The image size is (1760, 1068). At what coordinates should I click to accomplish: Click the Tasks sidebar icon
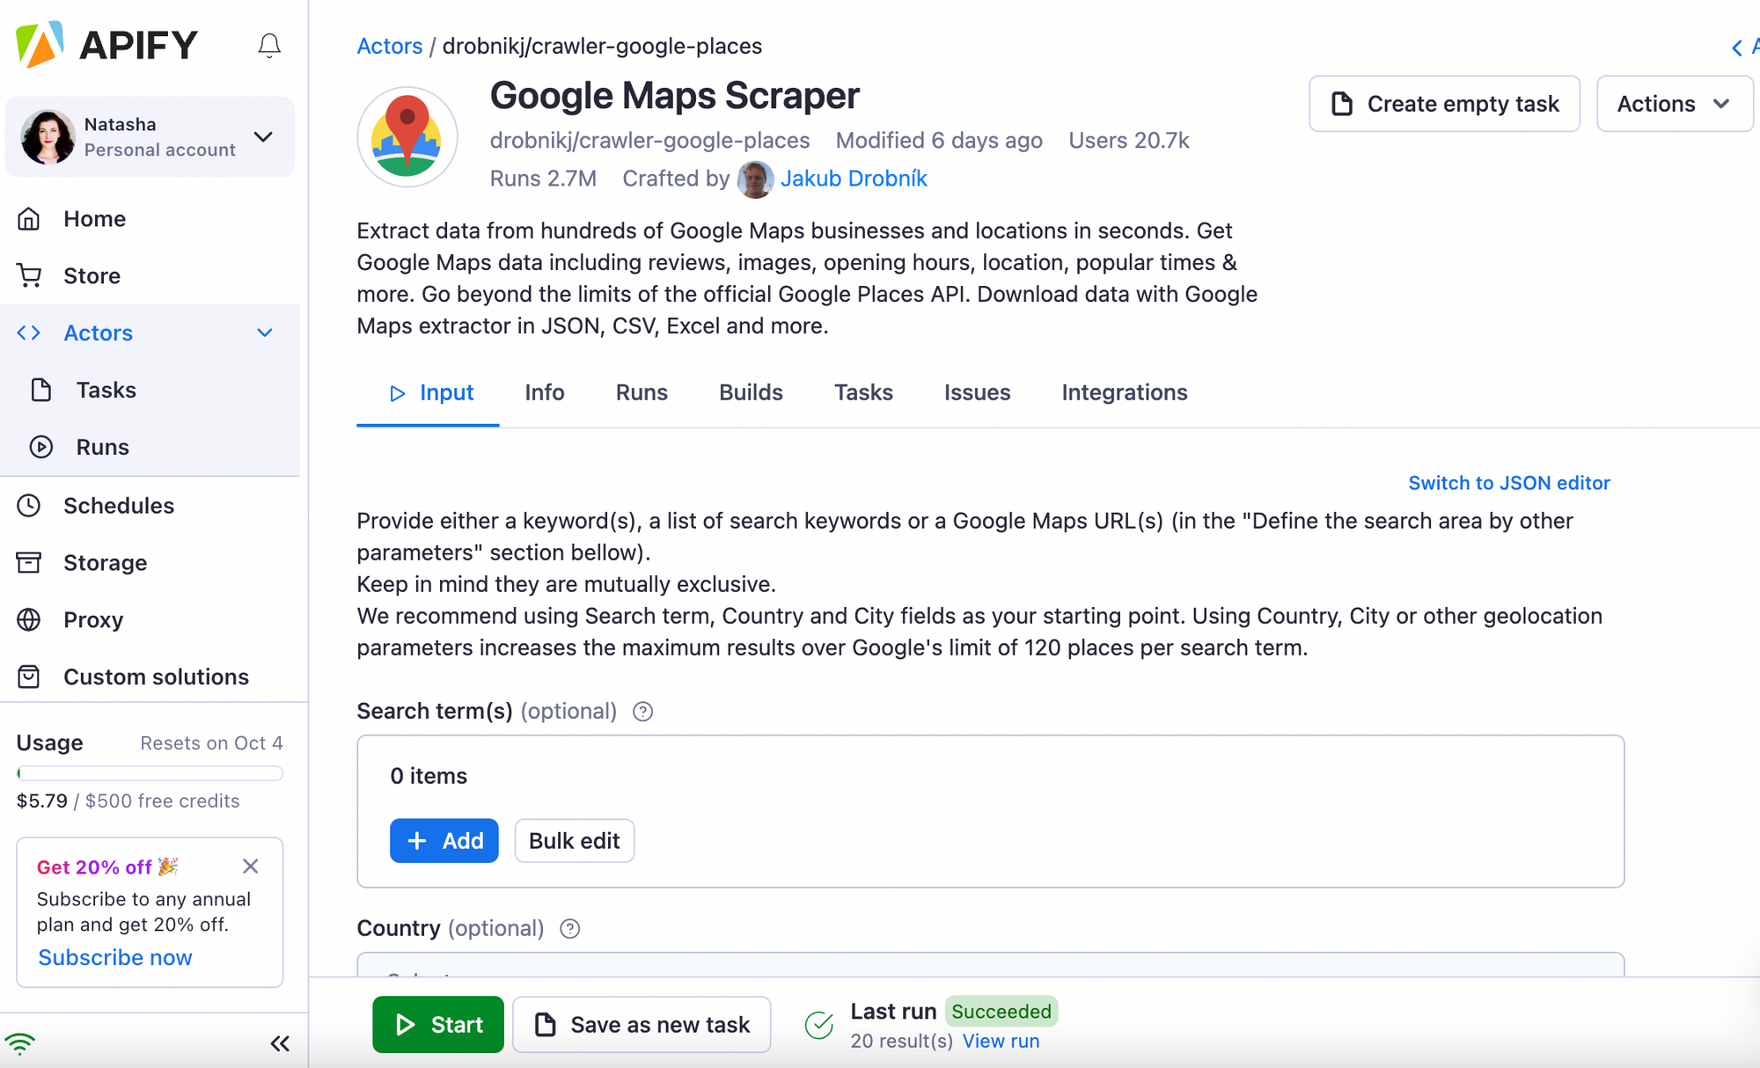click(x=41, y=390)
